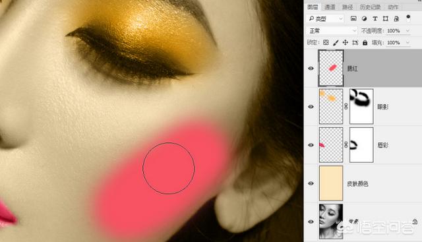Viewport: 422px width, 242px height.
Task: Filter layers by adjustment layer icon
Action: click(x=364, y=18)
